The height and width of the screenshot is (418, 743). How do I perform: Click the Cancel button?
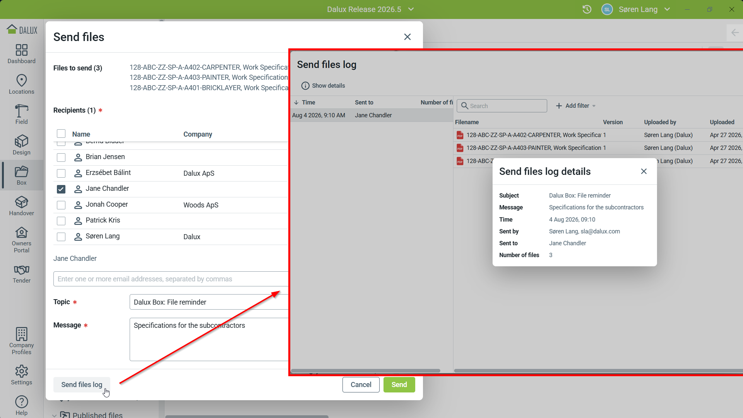(361, 385)
